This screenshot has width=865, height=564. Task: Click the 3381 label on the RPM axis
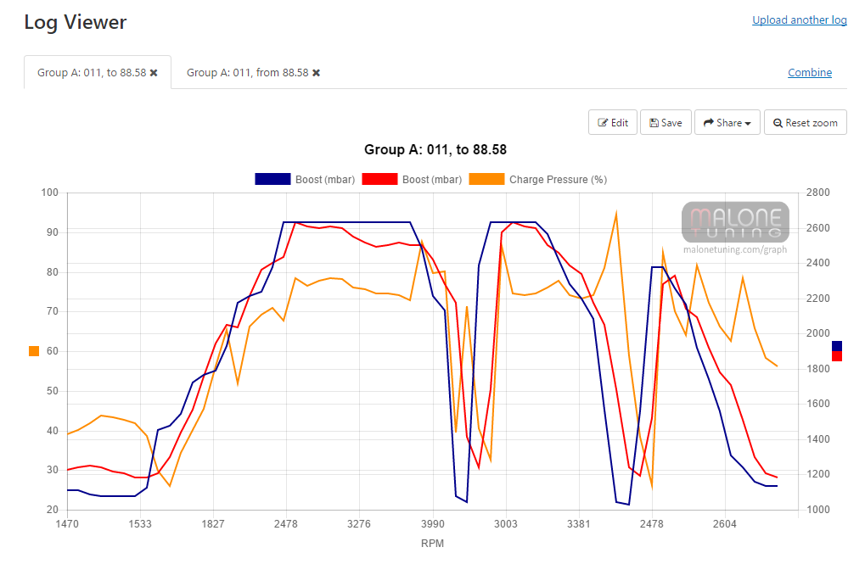(579, 524)
